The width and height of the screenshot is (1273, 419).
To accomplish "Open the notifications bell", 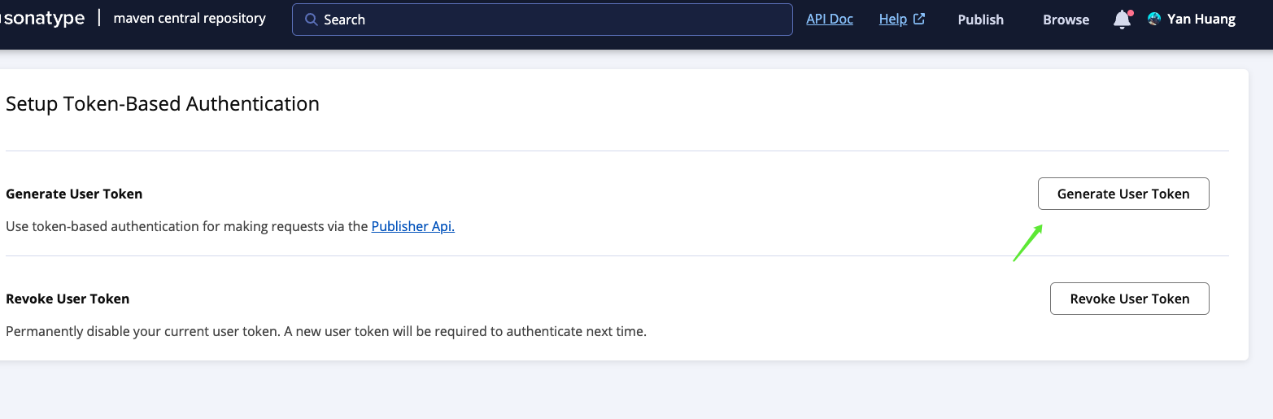I will point(1122,20).
